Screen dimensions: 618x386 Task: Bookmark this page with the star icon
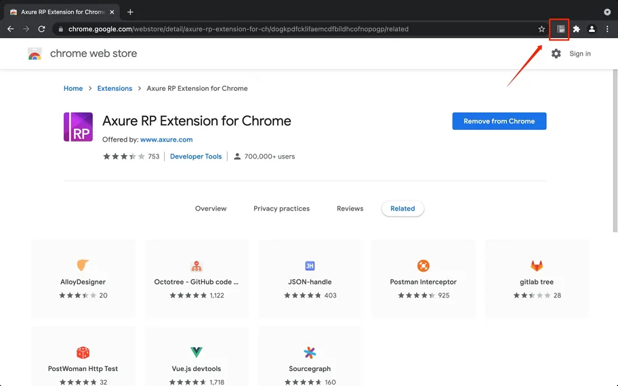tap(541, 28)
